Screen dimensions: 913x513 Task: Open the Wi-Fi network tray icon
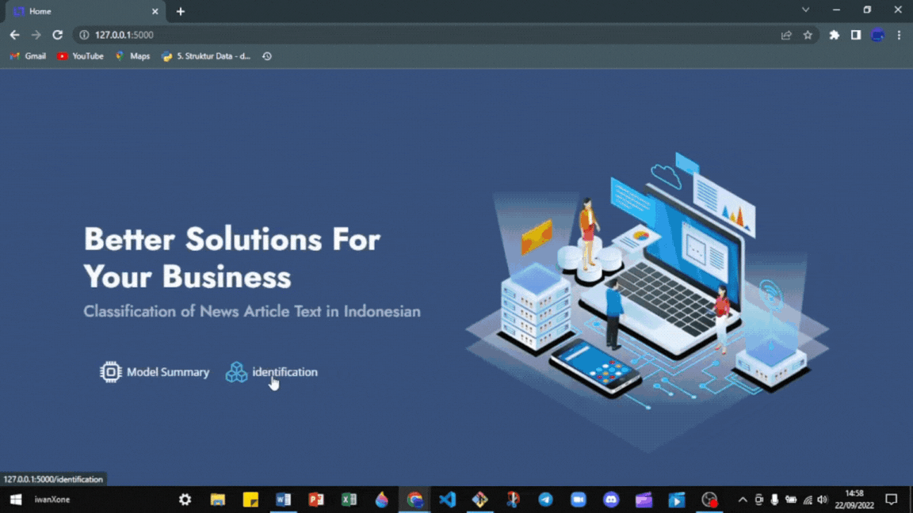click(x=807, y=500)
